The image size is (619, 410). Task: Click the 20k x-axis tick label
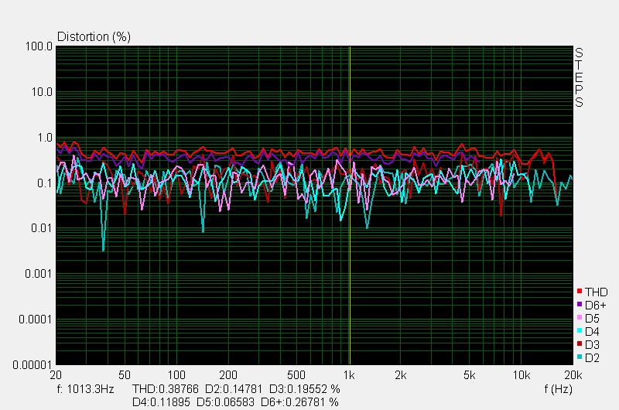pyautogui.click(x=573, y=375)
